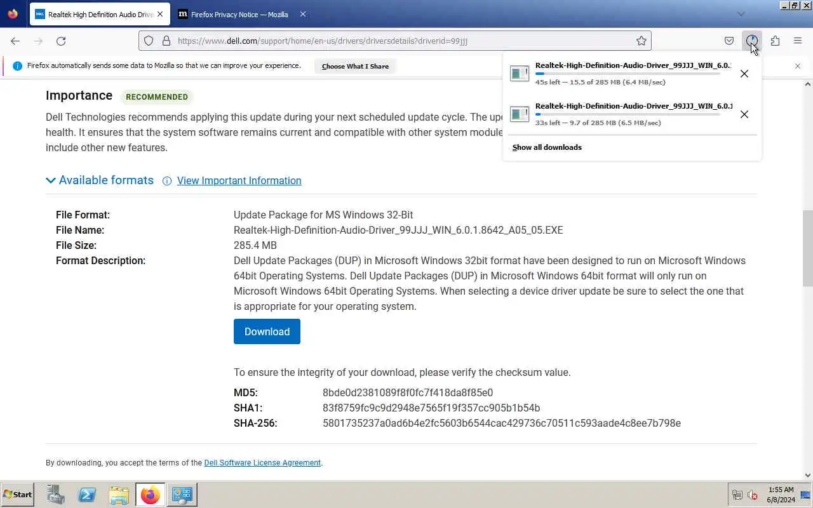Show all downloads
813x508 pixels.
click(x=547, y=147)
